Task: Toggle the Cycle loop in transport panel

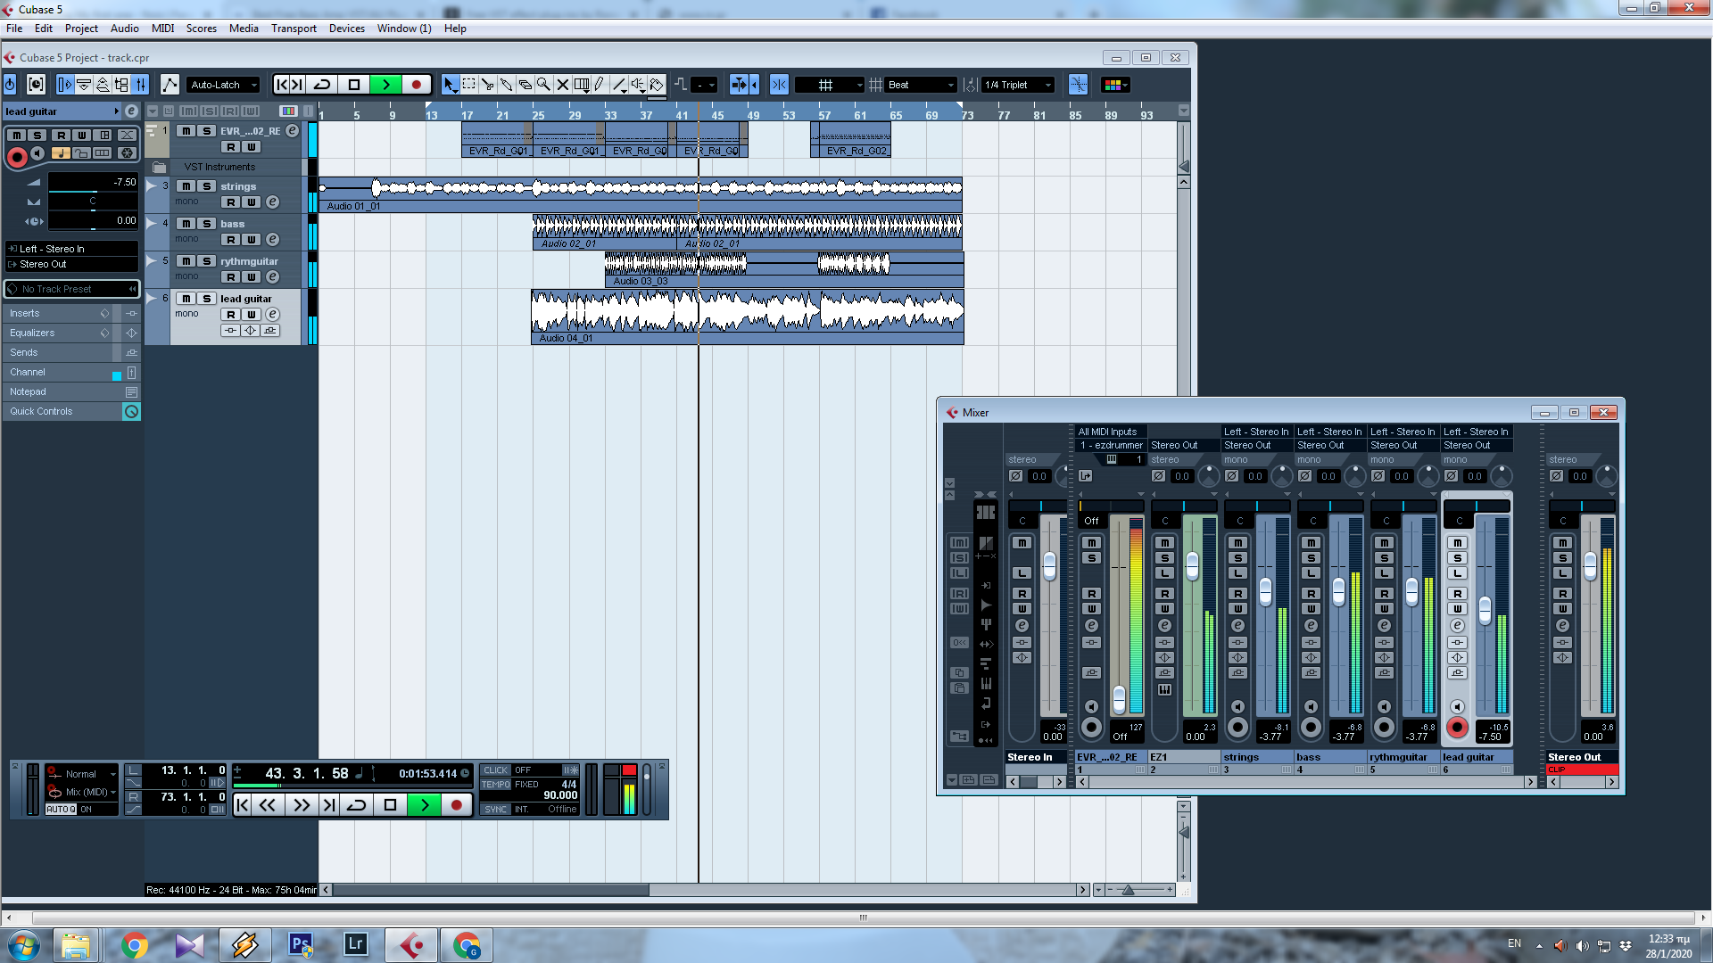Action: click(356, 805)
